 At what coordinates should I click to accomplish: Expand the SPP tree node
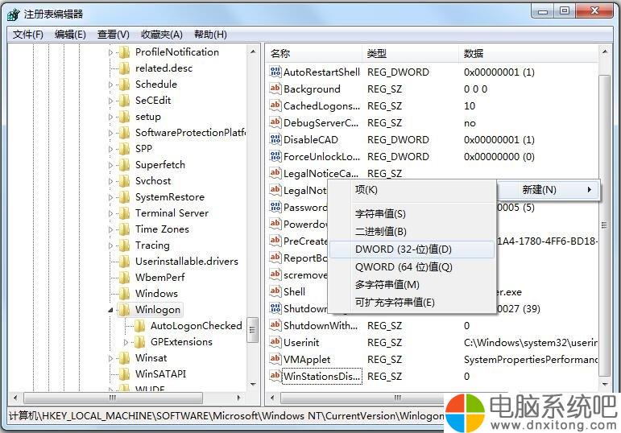point(110,149)
